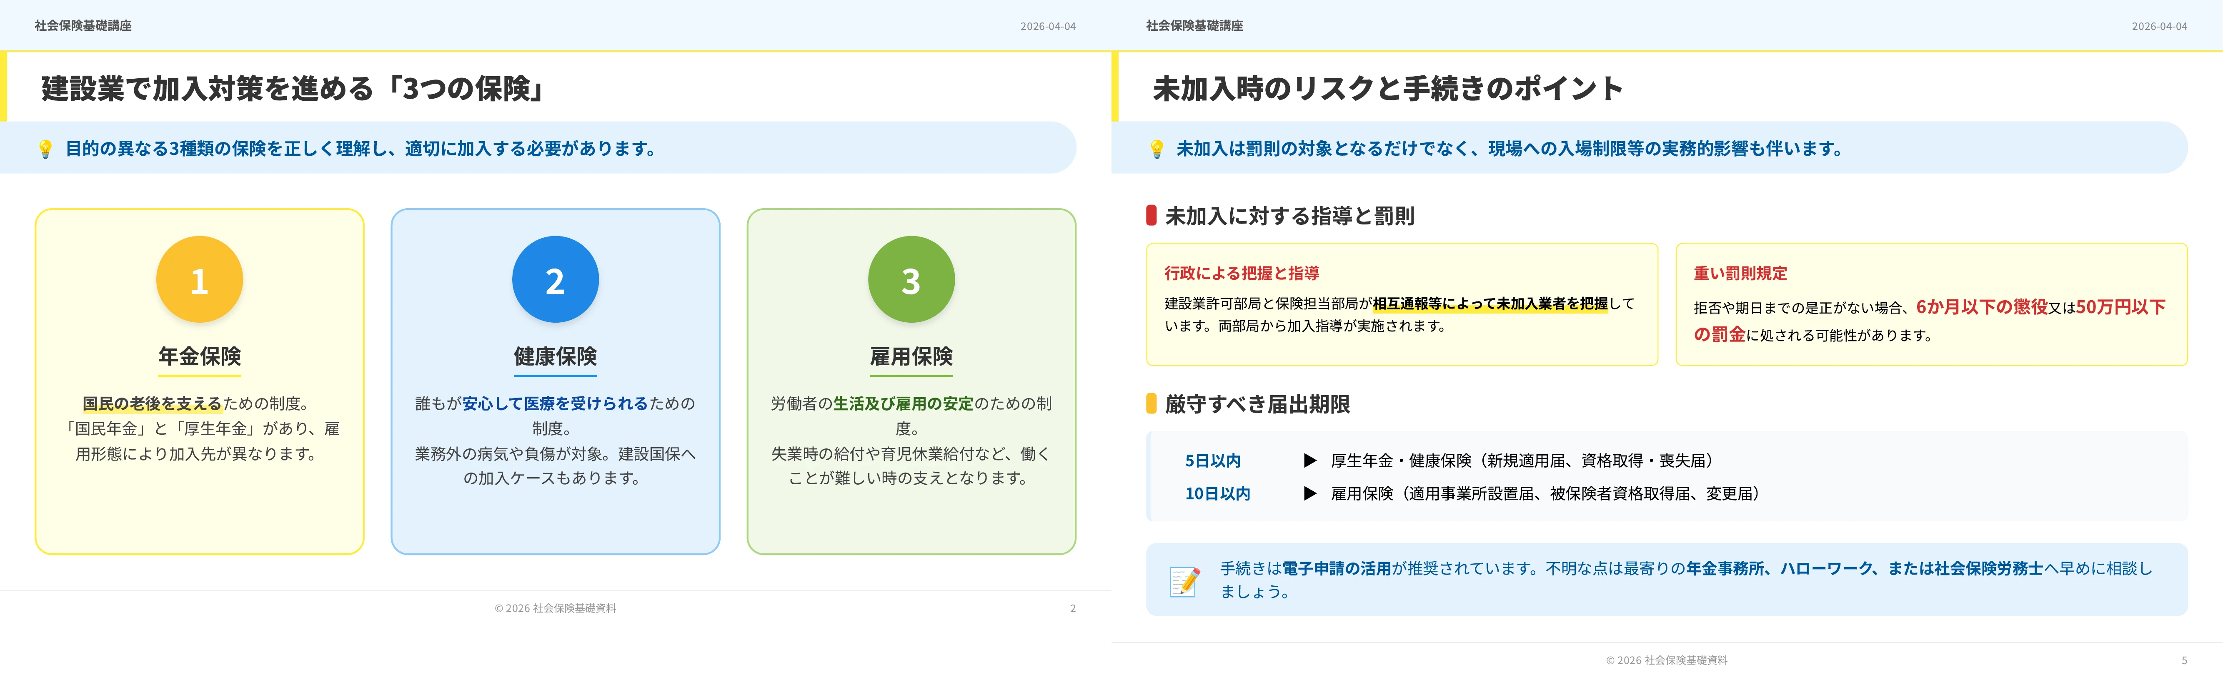The width and height of the screenshot is (2223, 677).
Task: Click the lightbulb icon on the 未加入時のリスク slide
Action: [x=1157, y=149]
